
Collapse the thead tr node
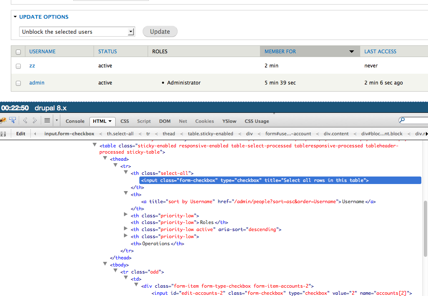point(115,165)
